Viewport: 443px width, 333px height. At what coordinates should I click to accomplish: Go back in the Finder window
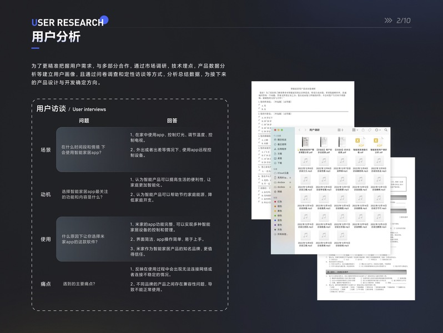(299, 130)
